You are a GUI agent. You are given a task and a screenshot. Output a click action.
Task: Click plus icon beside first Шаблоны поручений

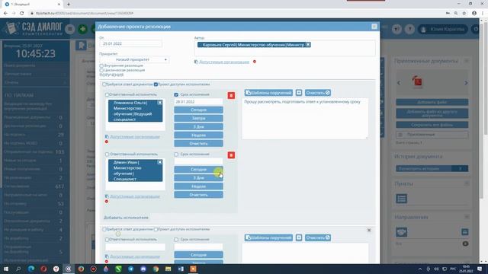(299, 93)
